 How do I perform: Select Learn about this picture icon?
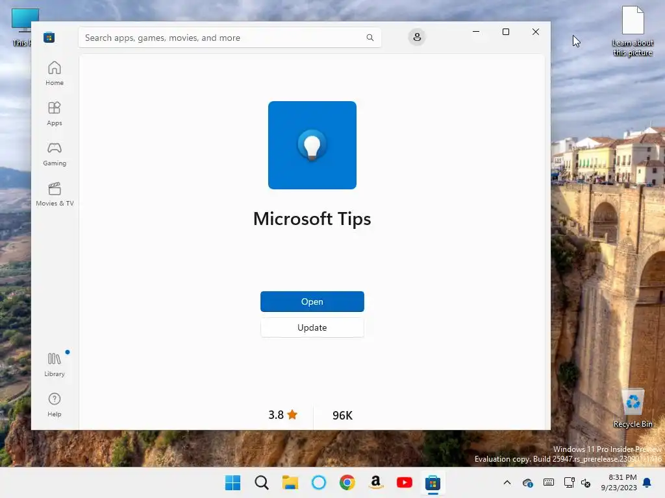[x=633, y=31]
